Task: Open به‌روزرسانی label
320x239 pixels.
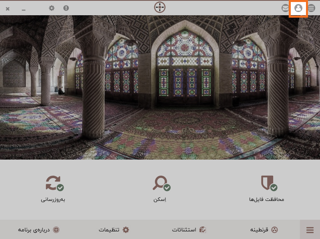Action: coord(53,199)
